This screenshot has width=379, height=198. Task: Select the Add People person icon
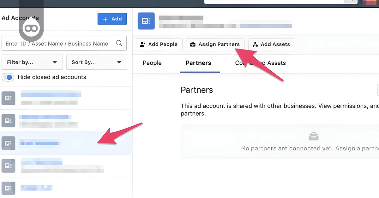click(x=142, y=44)
